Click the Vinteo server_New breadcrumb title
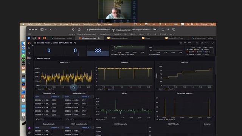The width and height of the screenshot is (242, 136). [x=61, y=43]
